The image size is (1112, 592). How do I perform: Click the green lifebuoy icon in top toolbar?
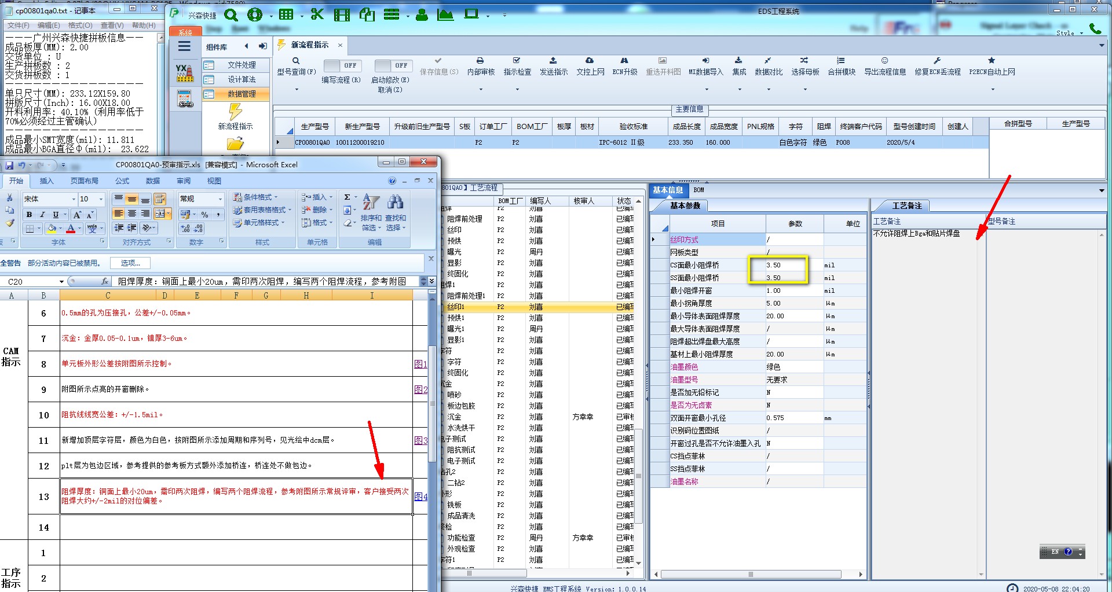254,15
